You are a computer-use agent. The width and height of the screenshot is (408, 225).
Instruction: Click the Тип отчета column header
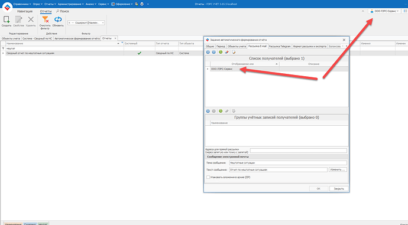pos(167,43)
